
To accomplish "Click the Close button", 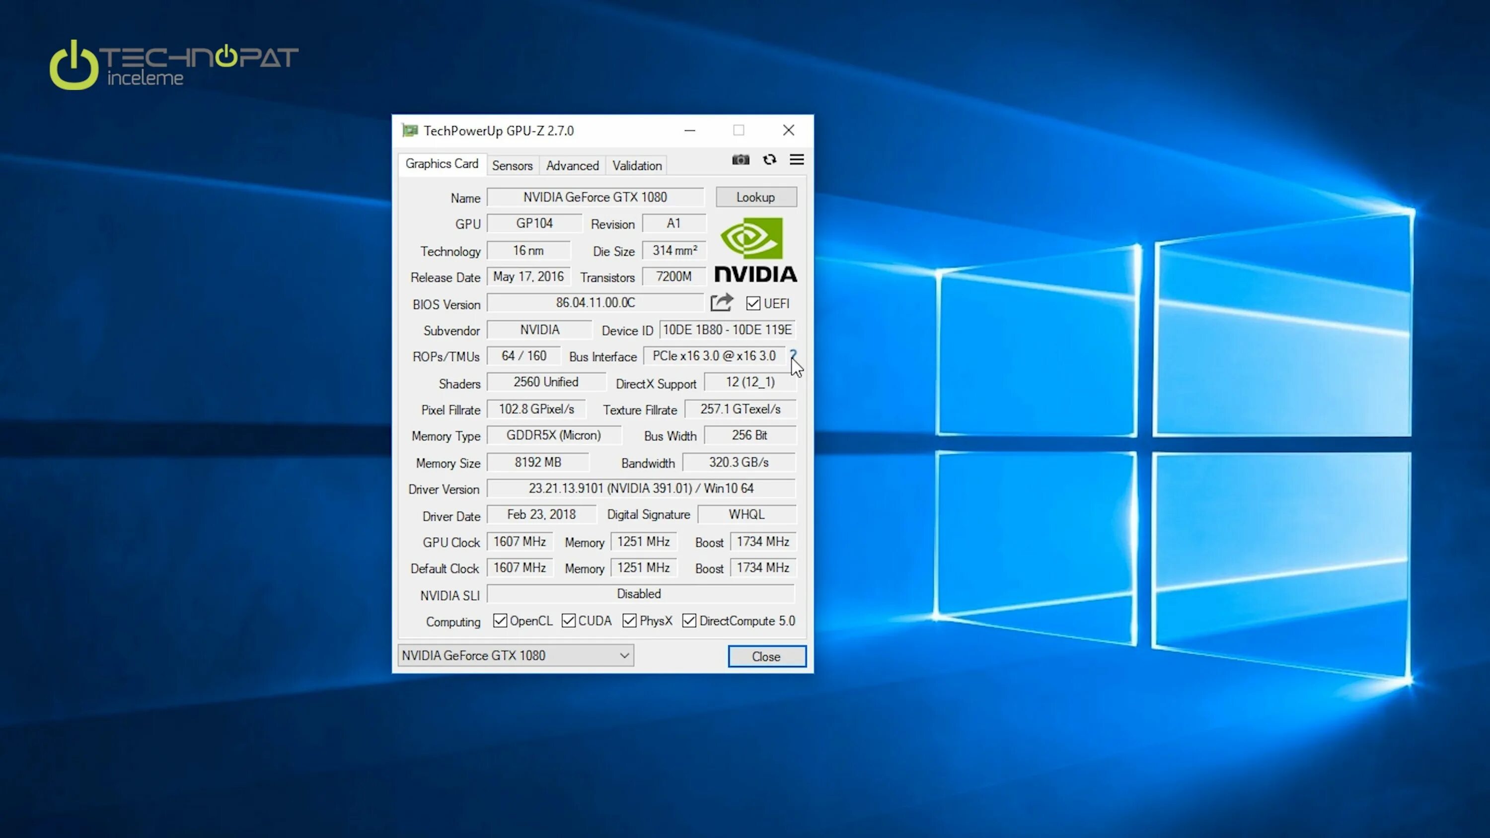I will click(x=766, y=656).
